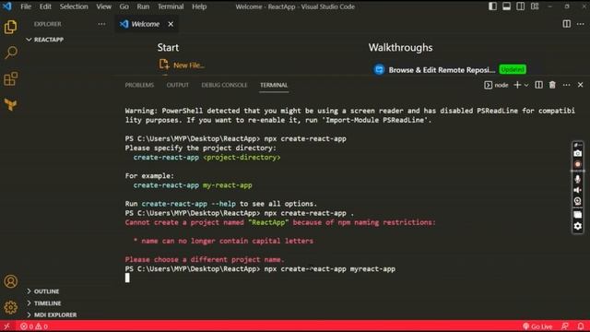590x332 pixels.
Task: Click recorder overlay camera screenshot icon
Action: point(577,154)
